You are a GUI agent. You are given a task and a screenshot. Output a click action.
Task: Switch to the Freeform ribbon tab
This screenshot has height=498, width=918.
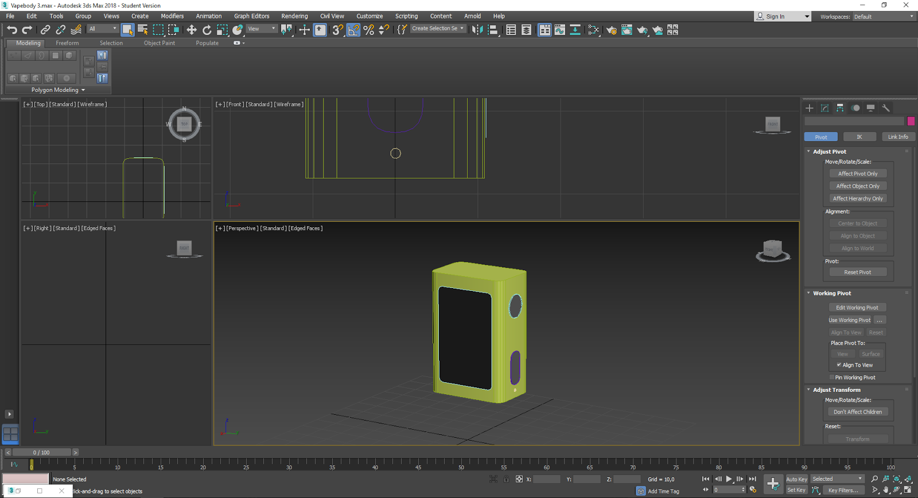click(x=67, y=43)
